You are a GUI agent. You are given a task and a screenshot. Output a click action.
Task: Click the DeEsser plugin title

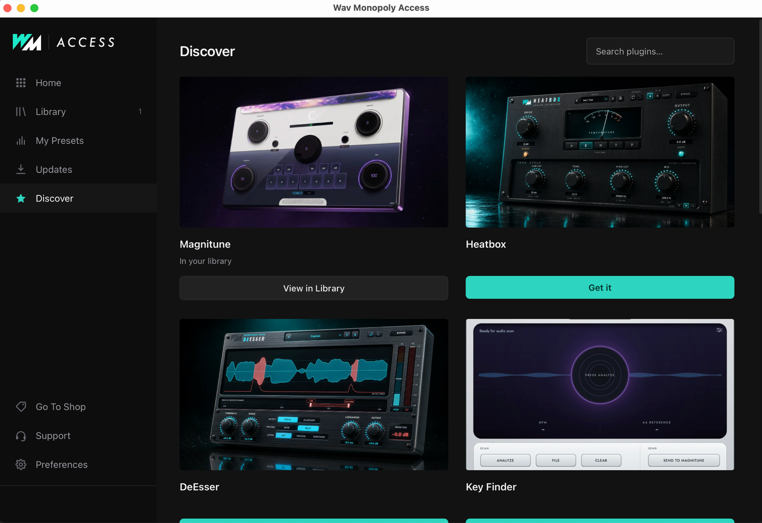point(200,487)
